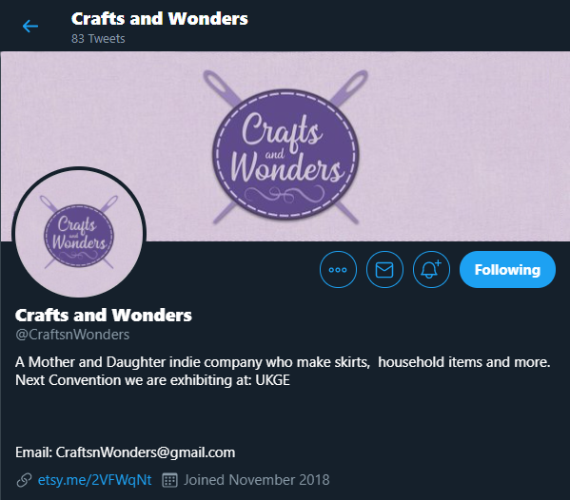Screen dimensions: 570x500
Task: Open the etsy.me/2VFWqNt link
Action: tap(94, 480)
